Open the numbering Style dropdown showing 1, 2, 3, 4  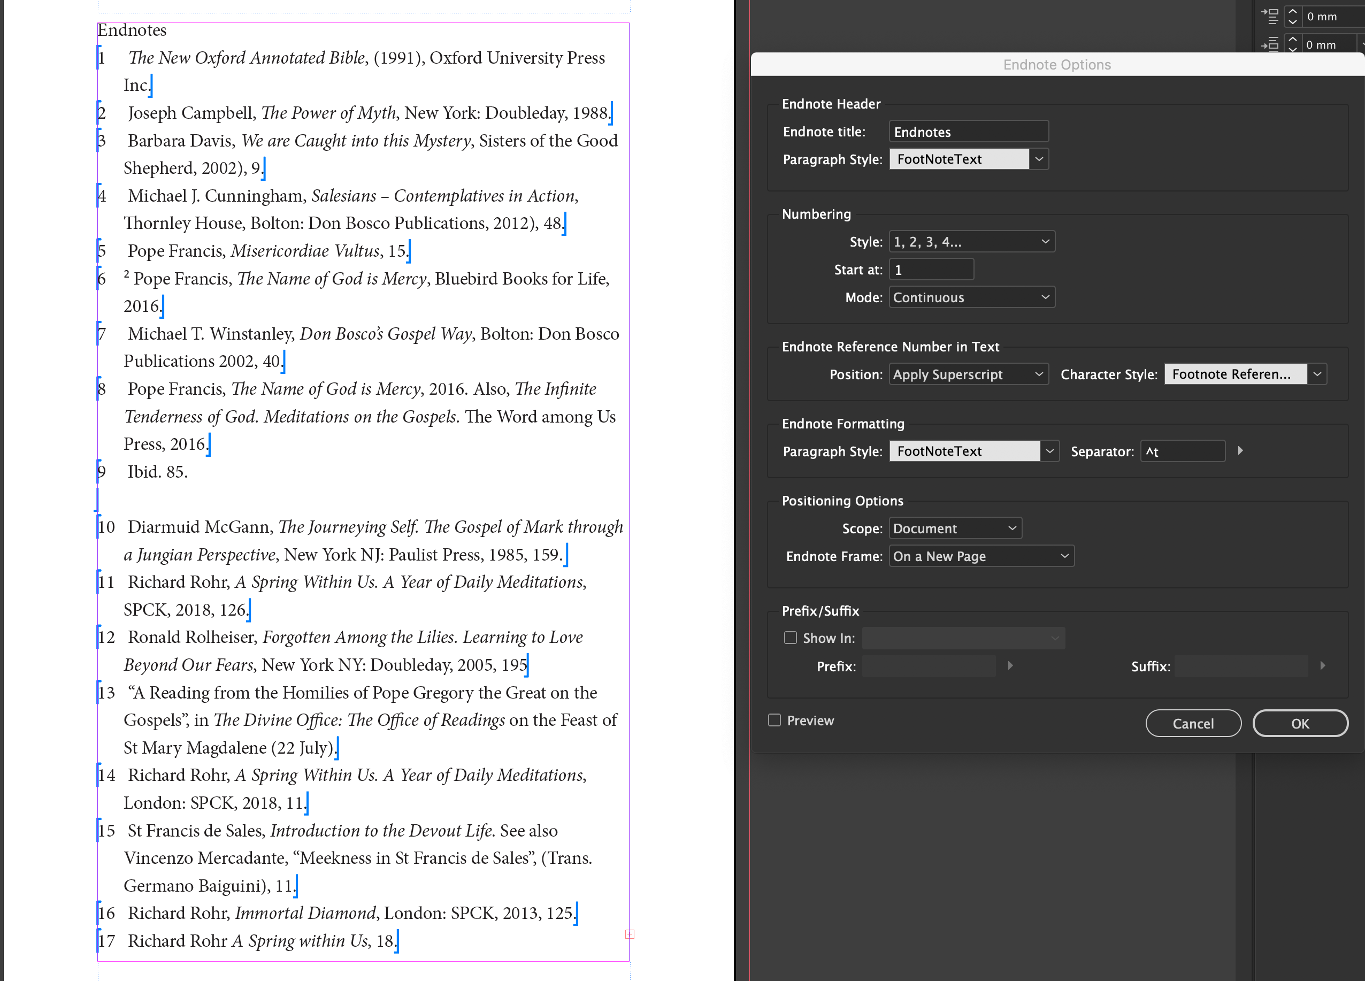pyautogui.click(x=971, y=241)
